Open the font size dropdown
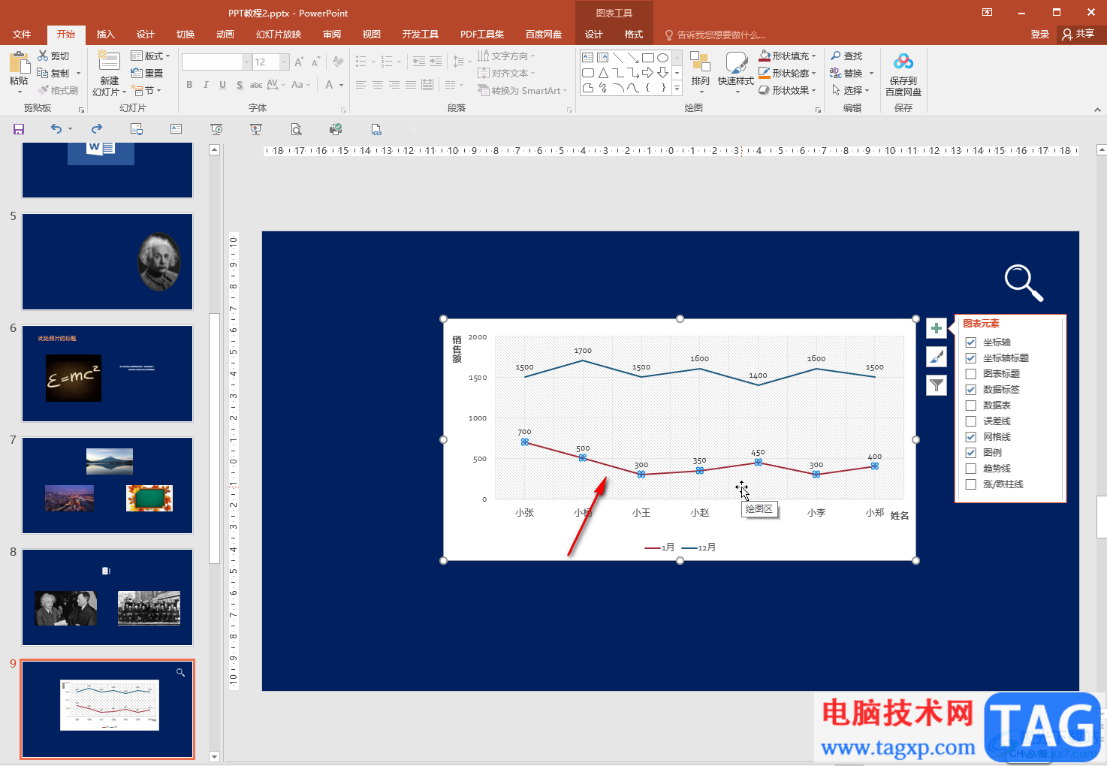The height and width of the screenshot is (766, 1107). [x=285, y=62]
